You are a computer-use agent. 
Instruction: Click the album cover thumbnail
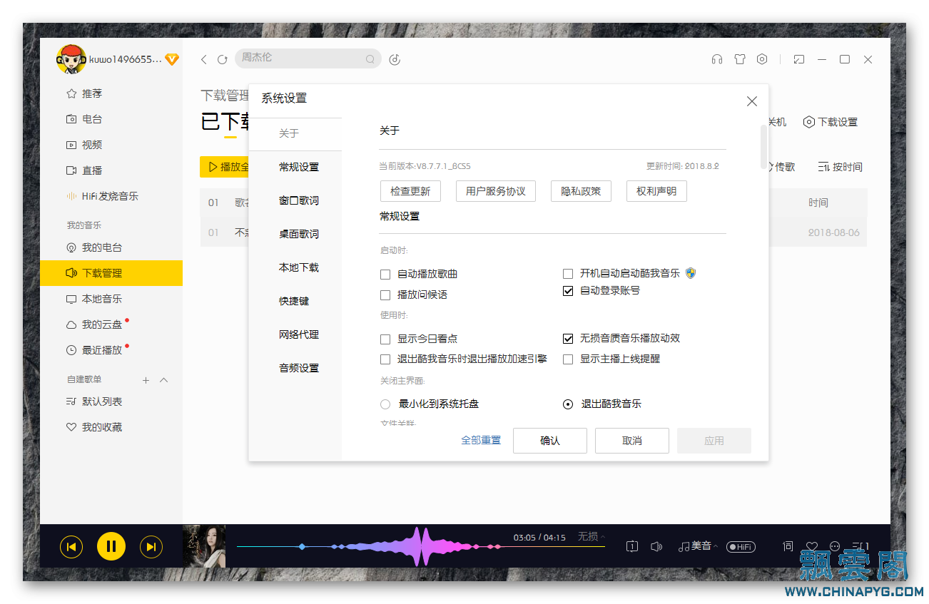(204, 546)
